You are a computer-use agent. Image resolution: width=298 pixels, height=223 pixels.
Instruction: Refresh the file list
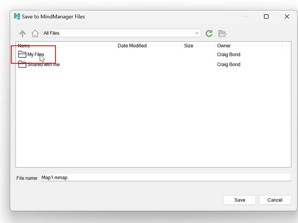point(209,33)
